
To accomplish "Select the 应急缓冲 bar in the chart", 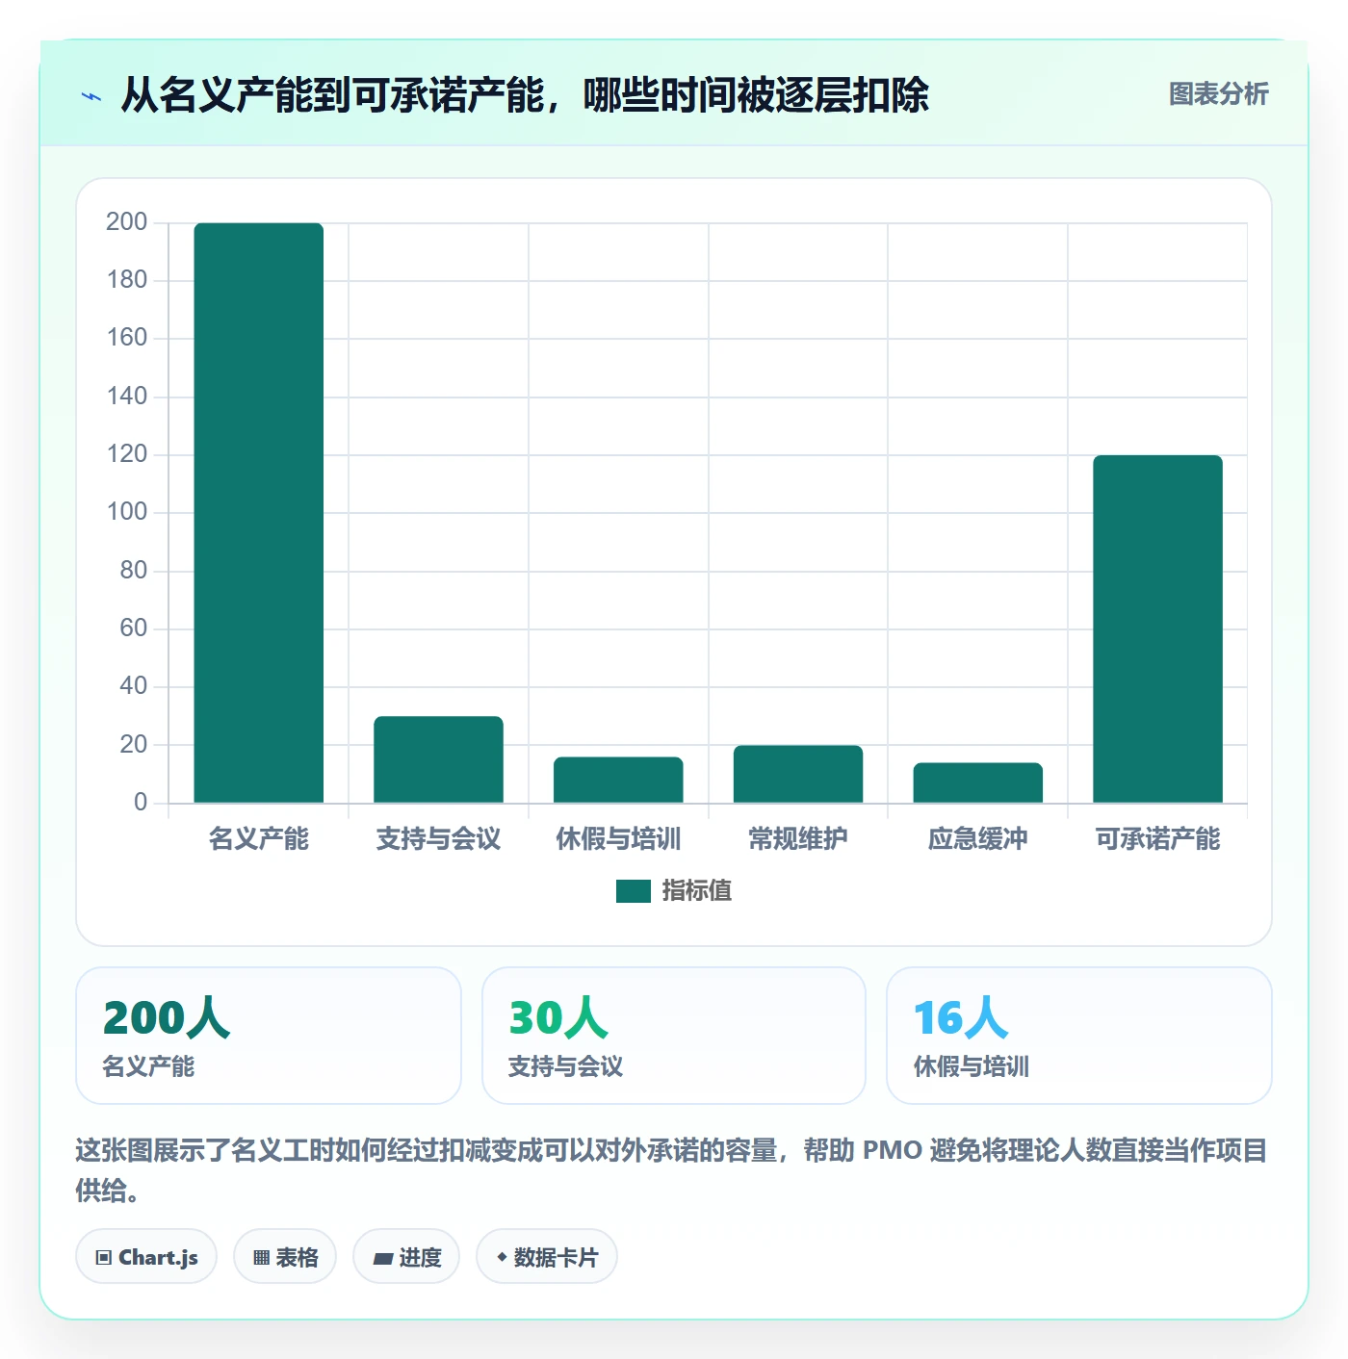I will tap(978, 782).
